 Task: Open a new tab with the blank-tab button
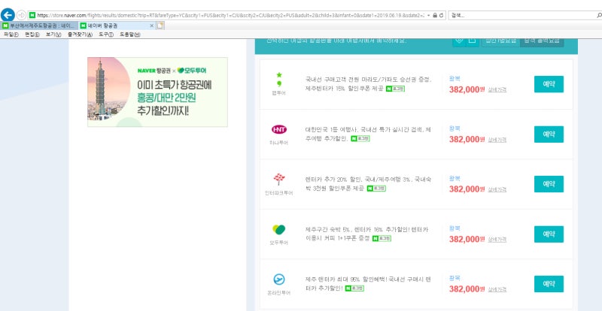point(160,26)
